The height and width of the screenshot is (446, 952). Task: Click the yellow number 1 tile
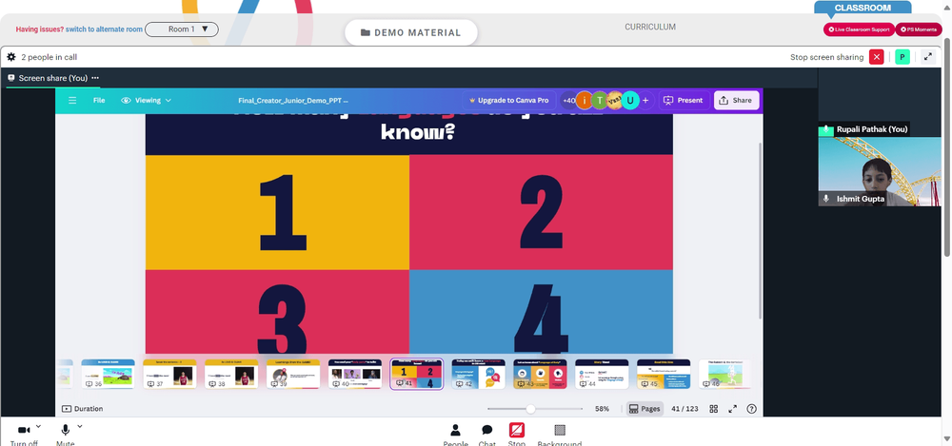277,212
